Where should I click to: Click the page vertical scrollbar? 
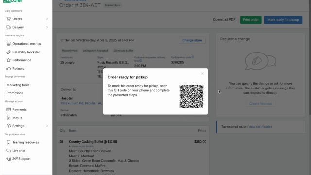click(x=310, y=57)
